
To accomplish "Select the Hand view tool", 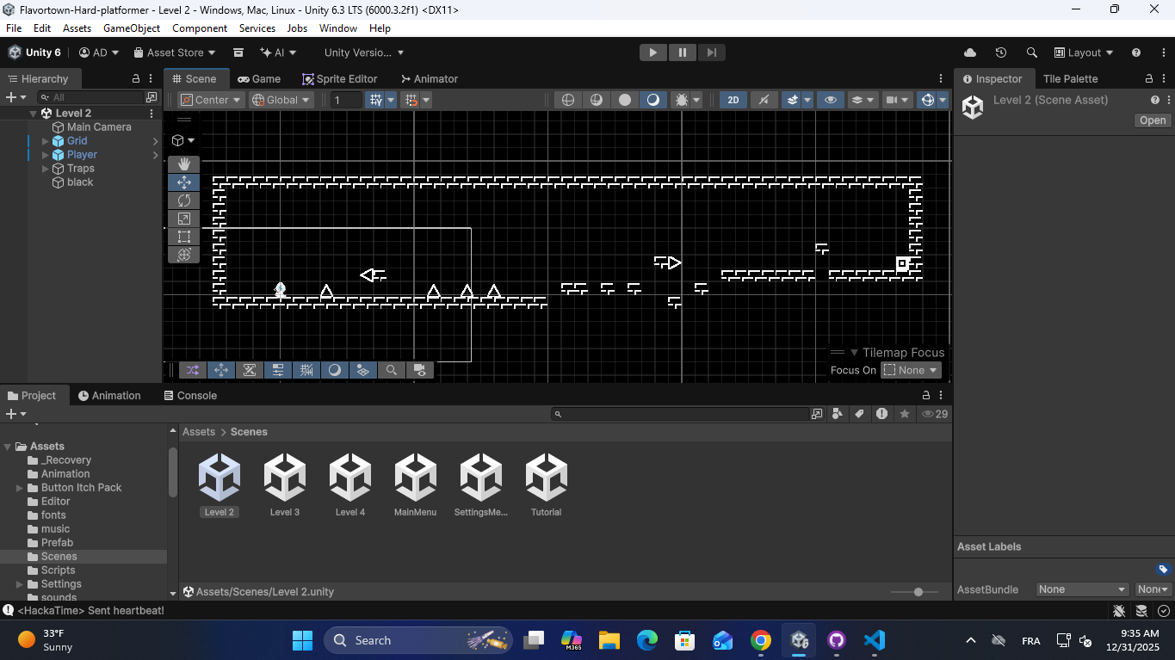I will [183, 164].
